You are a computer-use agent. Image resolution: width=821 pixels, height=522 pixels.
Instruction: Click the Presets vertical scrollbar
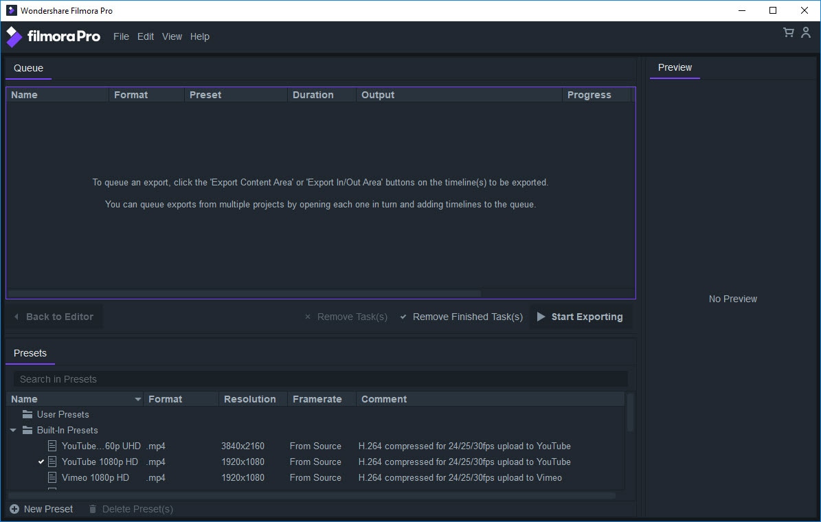630,413
